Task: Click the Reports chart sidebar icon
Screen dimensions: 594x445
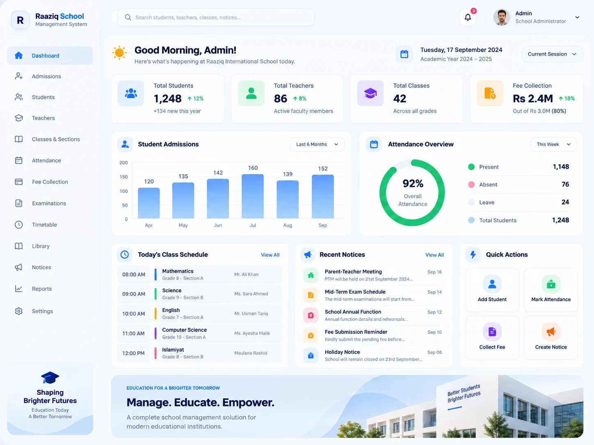Action: 18,289
